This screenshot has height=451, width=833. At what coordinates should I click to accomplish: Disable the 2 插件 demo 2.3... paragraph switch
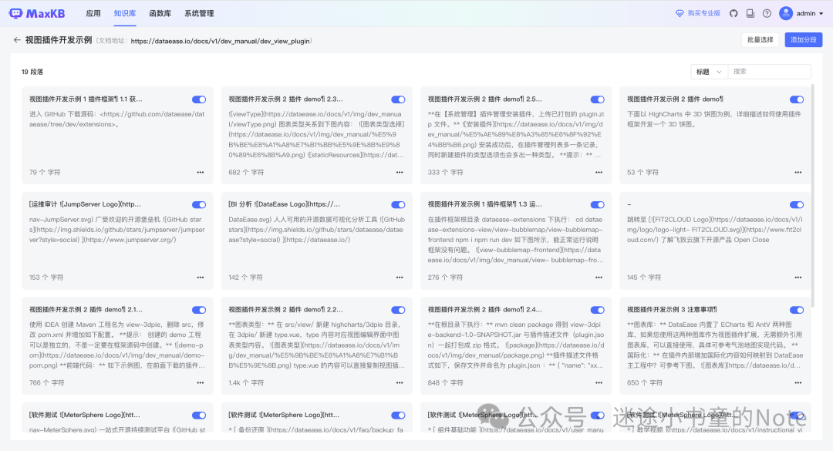pyautogui.click(x=399, y=99)
